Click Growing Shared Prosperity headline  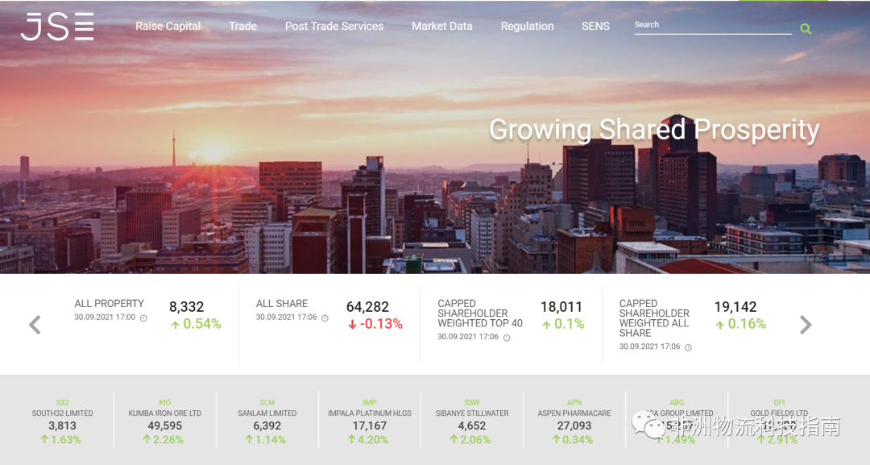(x=654, y=130)
